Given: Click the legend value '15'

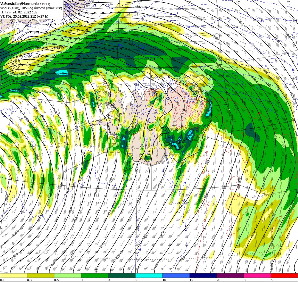Looking at the screenshot, I should [191, 280].
